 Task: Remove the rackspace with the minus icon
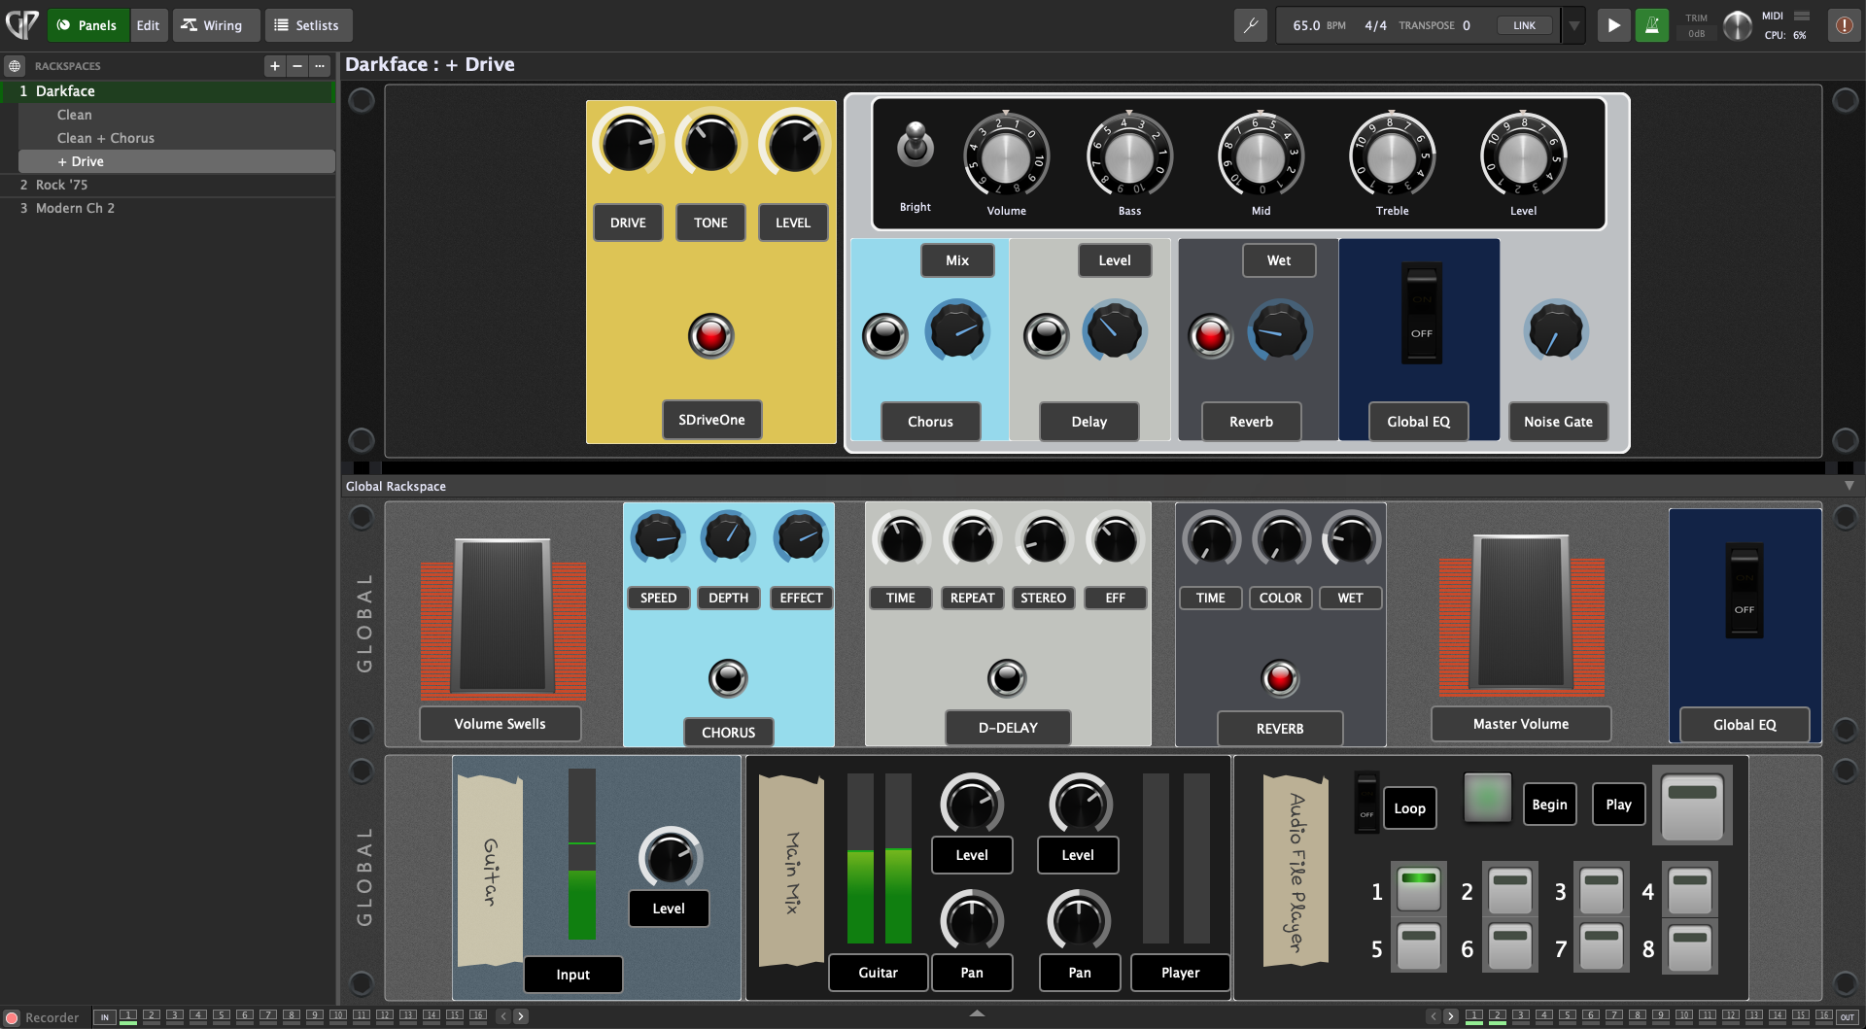(x=297, y=66)
